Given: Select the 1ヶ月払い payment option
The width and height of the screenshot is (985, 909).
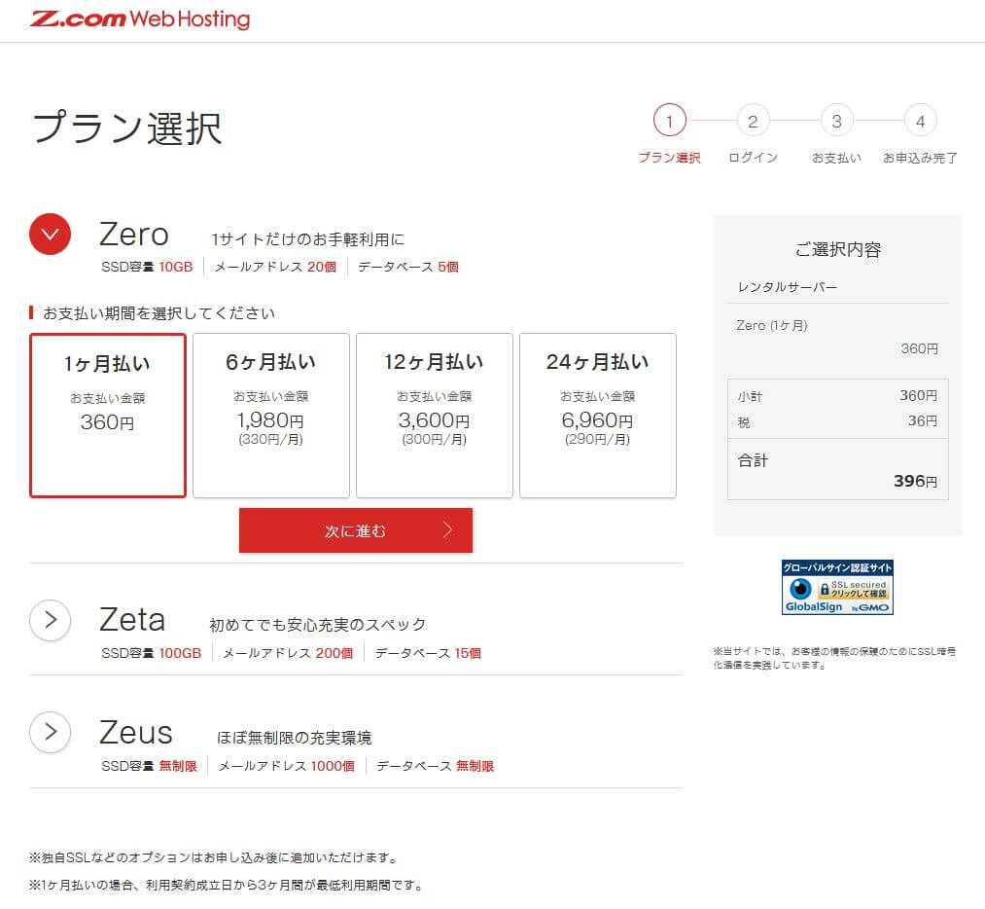Looking at the screenshot, I should tap(108, 416).
